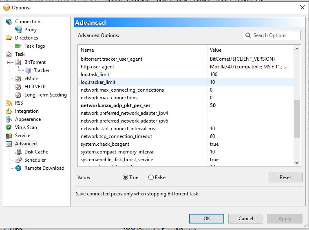Image resolution: width=309 pixels, height=230 pixels.
Task: Click the options list scrollbar thumb
Action: coord(297,119)
